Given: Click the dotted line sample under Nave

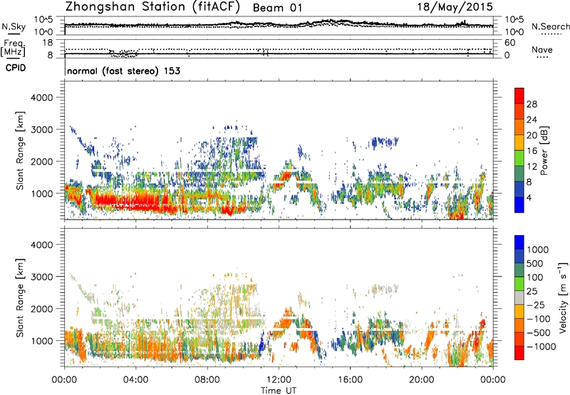Looking at the screenshot, I should (x=542, y=57).
